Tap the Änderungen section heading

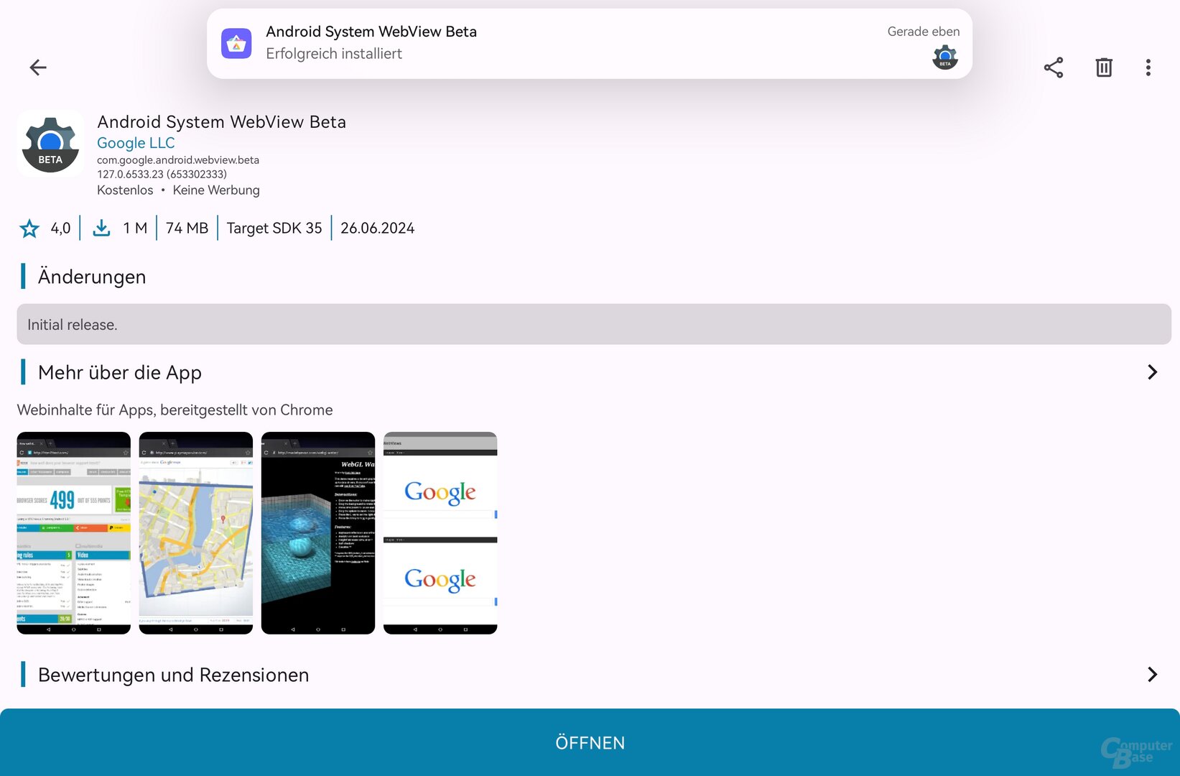click(x=92, y=277)
